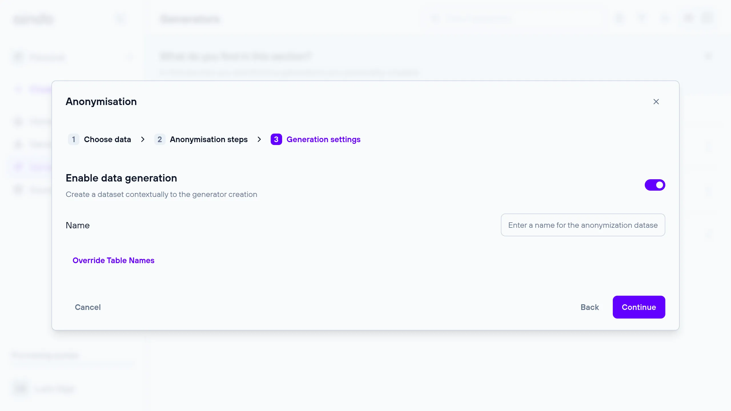731x411 pixels.
Task: Click the chevron after Anonymisation steps
Action: (259, 139)
